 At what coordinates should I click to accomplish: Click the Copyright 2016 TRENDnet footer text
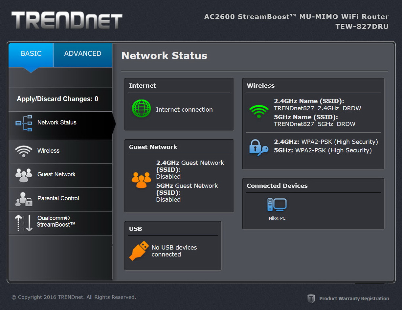click(x=74, y=297)
